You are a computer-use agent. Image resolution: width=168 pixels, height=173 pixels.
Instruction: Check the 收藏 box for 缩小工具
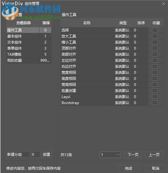(x=155, y=42)
